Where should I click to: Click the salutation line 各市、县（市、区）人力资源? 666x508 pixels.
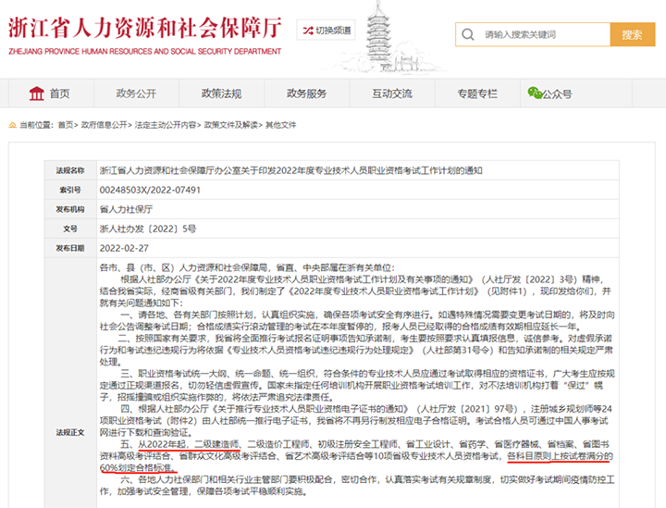(247, 267)
